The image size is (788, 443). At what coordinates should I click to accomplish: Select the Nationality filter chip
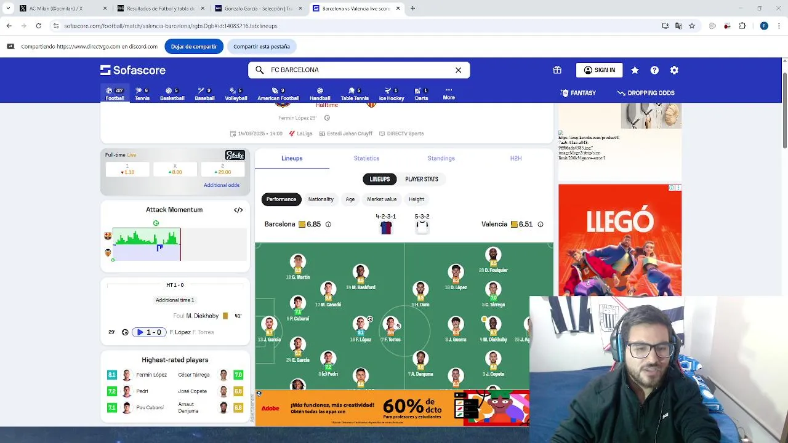coord(321,199)
